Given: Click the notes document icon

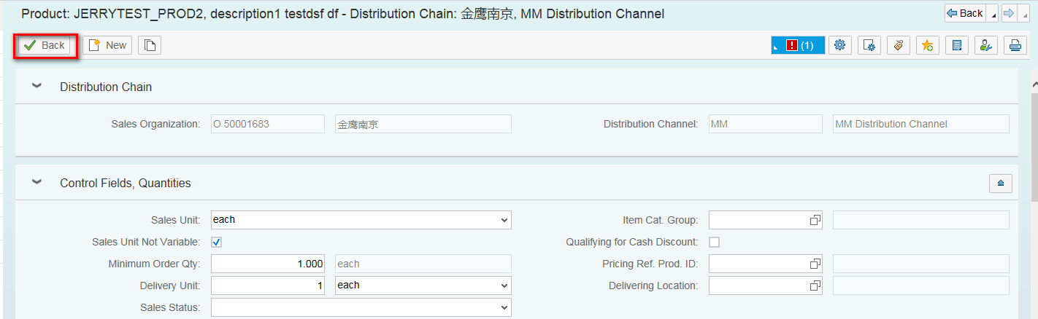Looking at the screenshot, I should 956,45.
